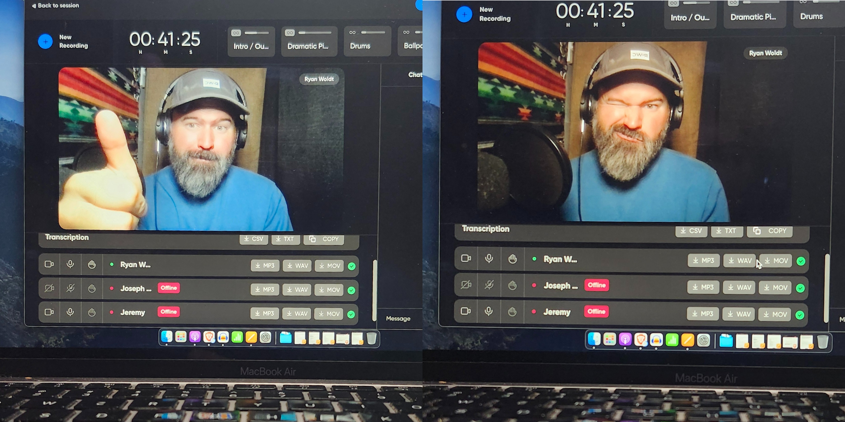Disable the camera on Ryan W's track

tap(49, 264)
